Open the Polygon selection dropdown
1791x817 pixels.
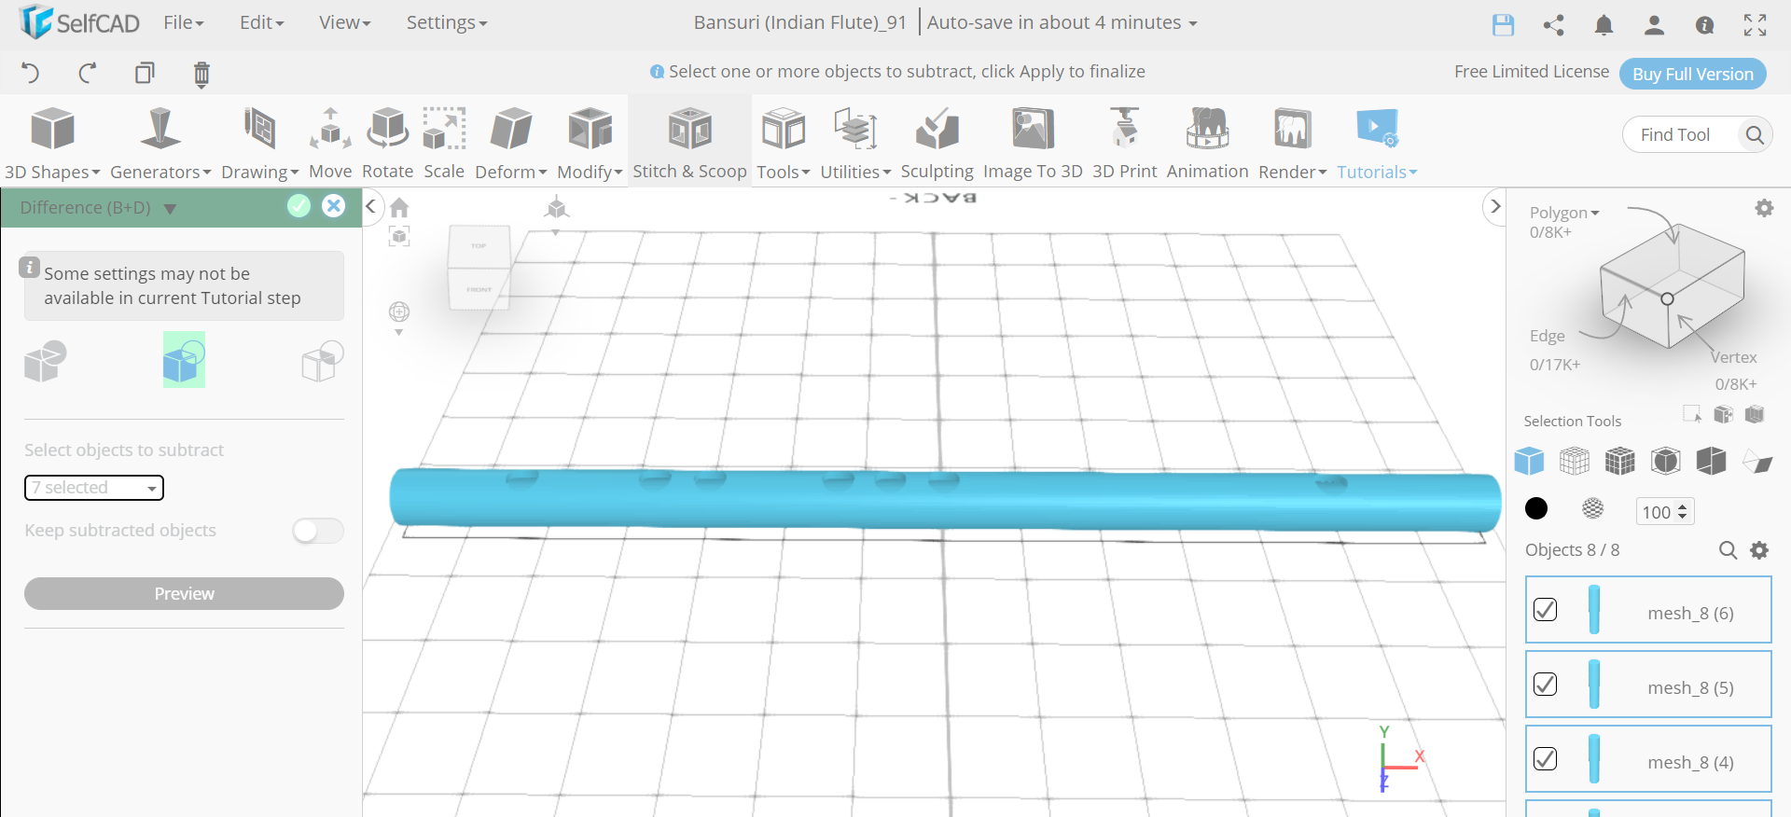1564,213
